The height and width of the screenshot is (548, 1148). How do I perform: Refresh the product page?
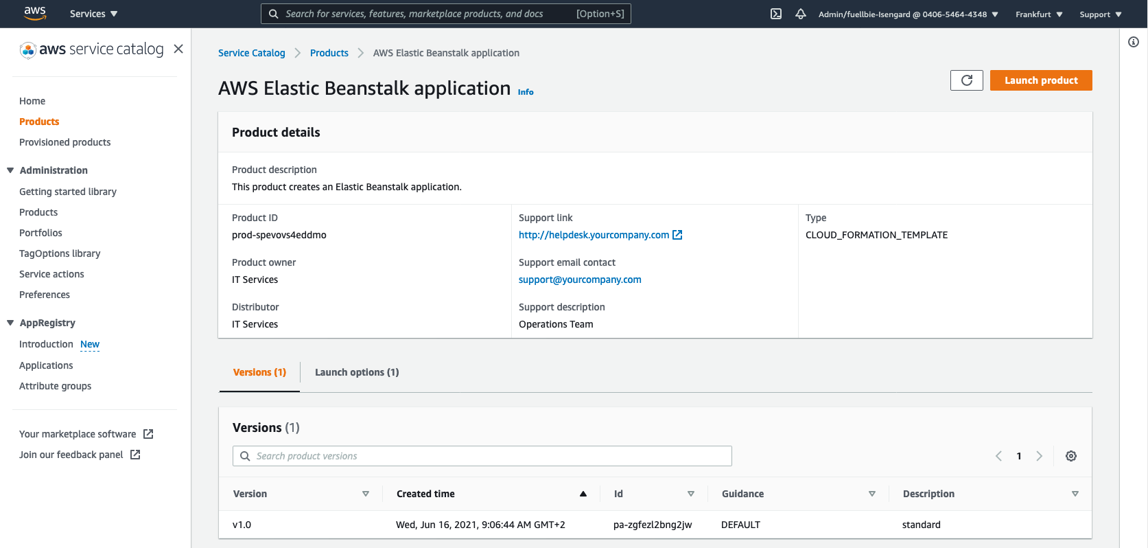point(967,80)
